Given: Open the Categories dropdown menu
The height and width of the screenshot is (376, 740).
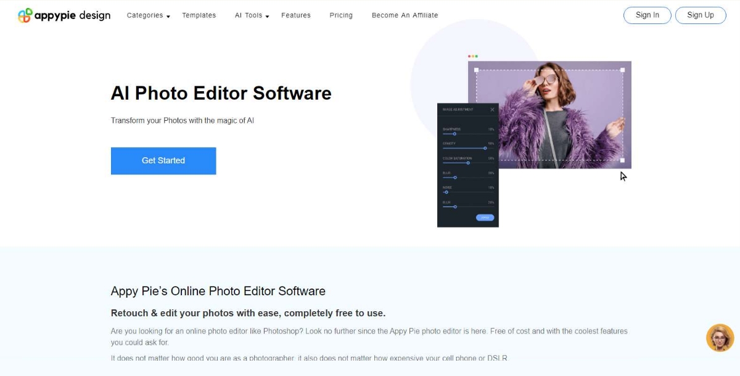Looking at the screenshot, I should tap(148, 15).
